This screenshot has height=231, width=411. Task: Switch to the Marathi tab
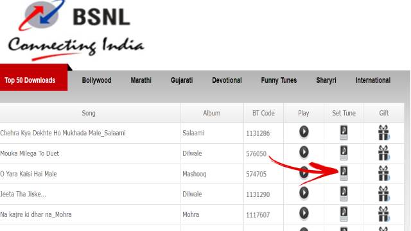click(141, 80)
